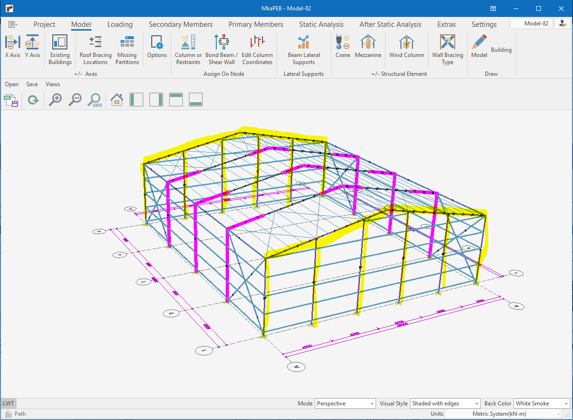
Task: Click the Refresh view icon
Action: (x=33, y=100)
